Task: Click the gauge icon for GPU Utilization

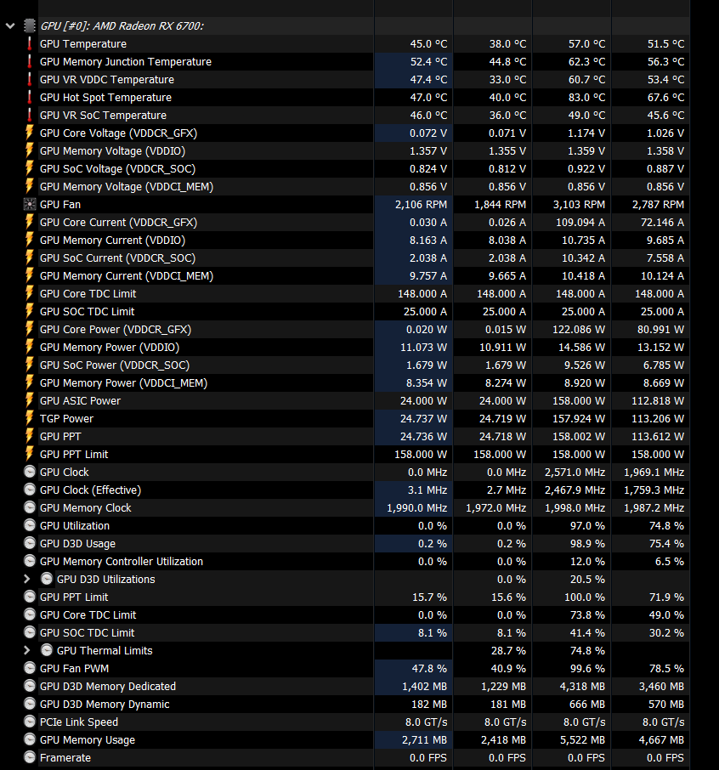Action: [30, 525]
